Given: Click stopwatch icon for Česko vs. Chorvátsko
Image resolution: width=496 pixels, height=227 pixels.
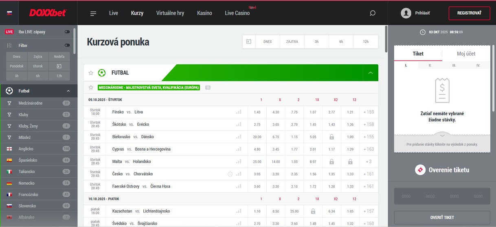Looking at the screenshot, I should click(x=230, y=174).
